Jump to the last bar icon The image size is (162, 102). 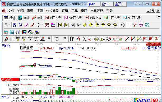point(66,25)
